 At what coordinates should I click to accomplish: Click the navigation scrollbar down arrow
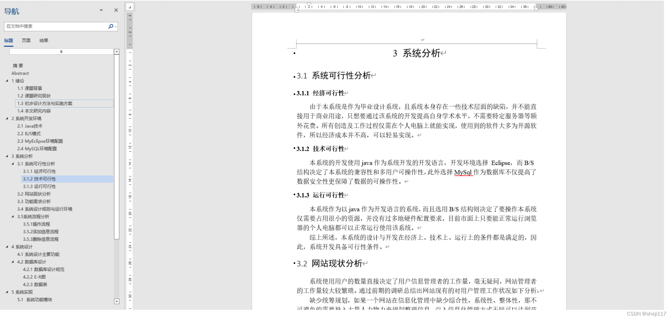pyautogui.click(x=117, y=301)
